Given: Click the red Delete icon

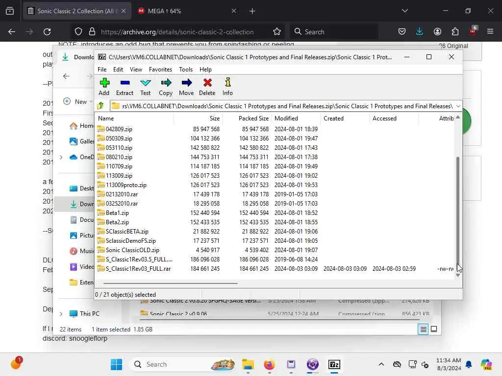Looking at the screenshot, I should click(207, 87).
